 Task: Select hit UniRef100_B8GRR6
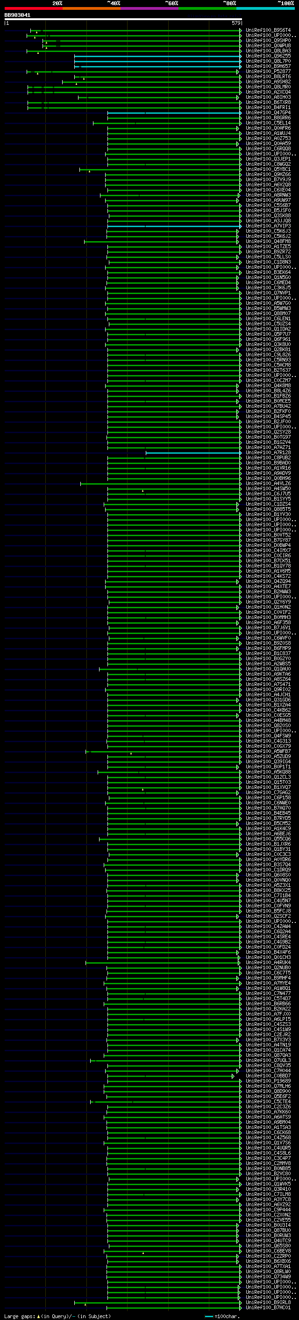click(268, 118)
